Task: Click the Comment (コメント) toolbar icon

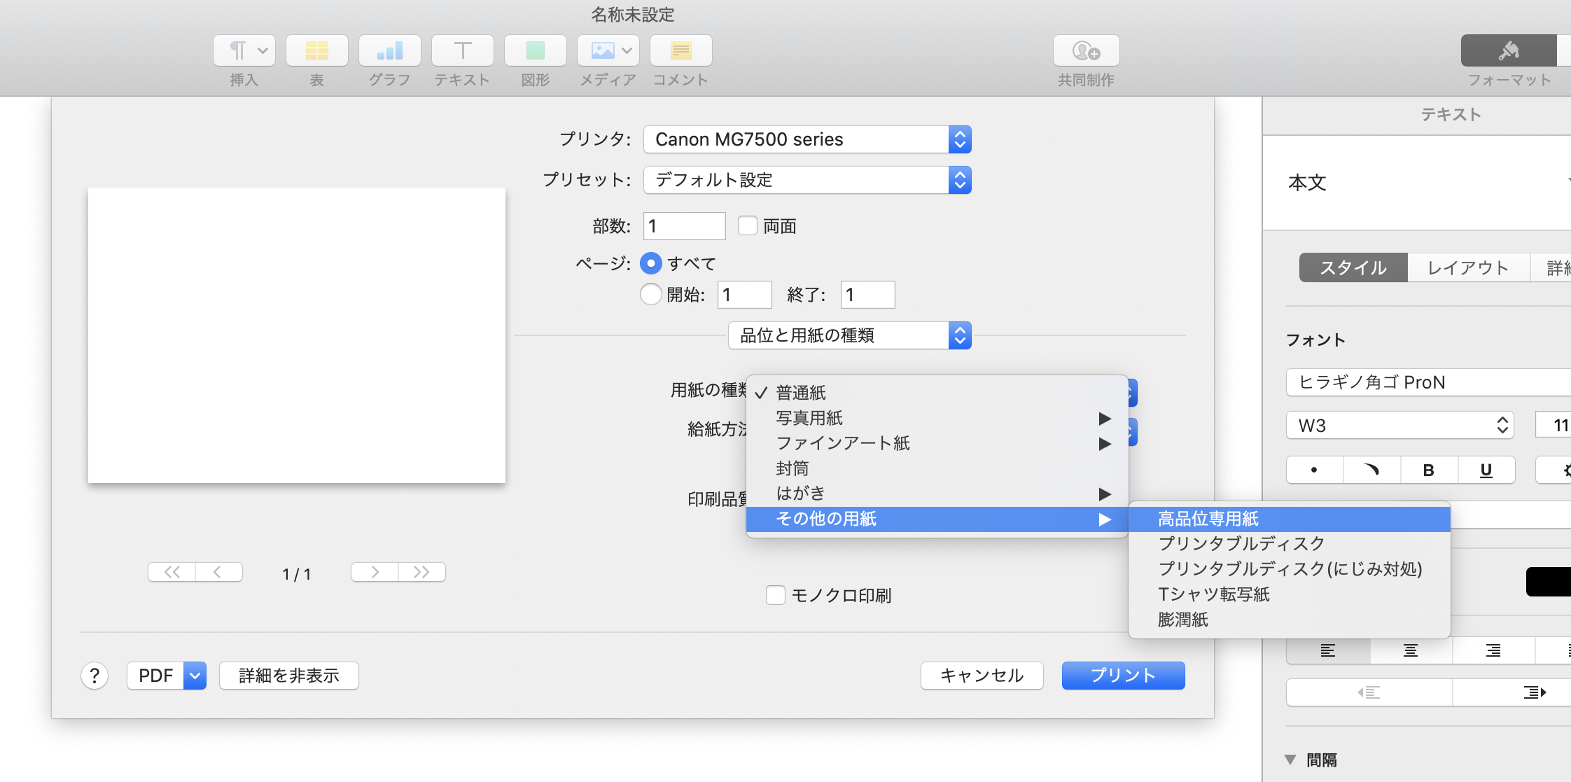Action: pyautogui.click(x=680, y=51)
